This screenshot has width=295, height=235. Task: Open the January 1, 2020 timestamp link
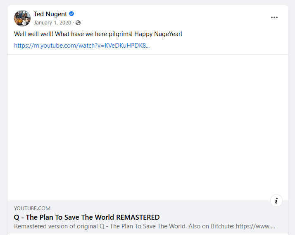(52, 23)
